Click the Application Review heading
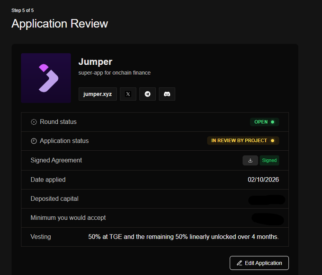 point(60,24)
